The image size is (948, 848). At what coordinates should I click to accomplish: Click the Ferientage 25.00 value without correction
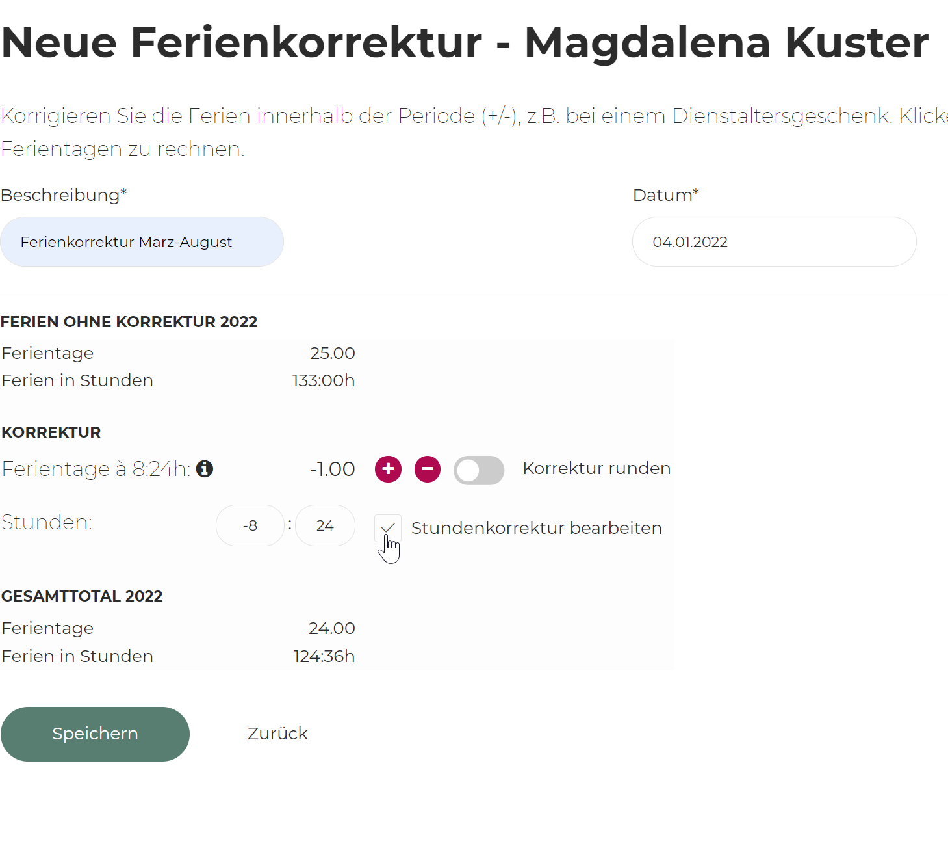click(332, 353)
